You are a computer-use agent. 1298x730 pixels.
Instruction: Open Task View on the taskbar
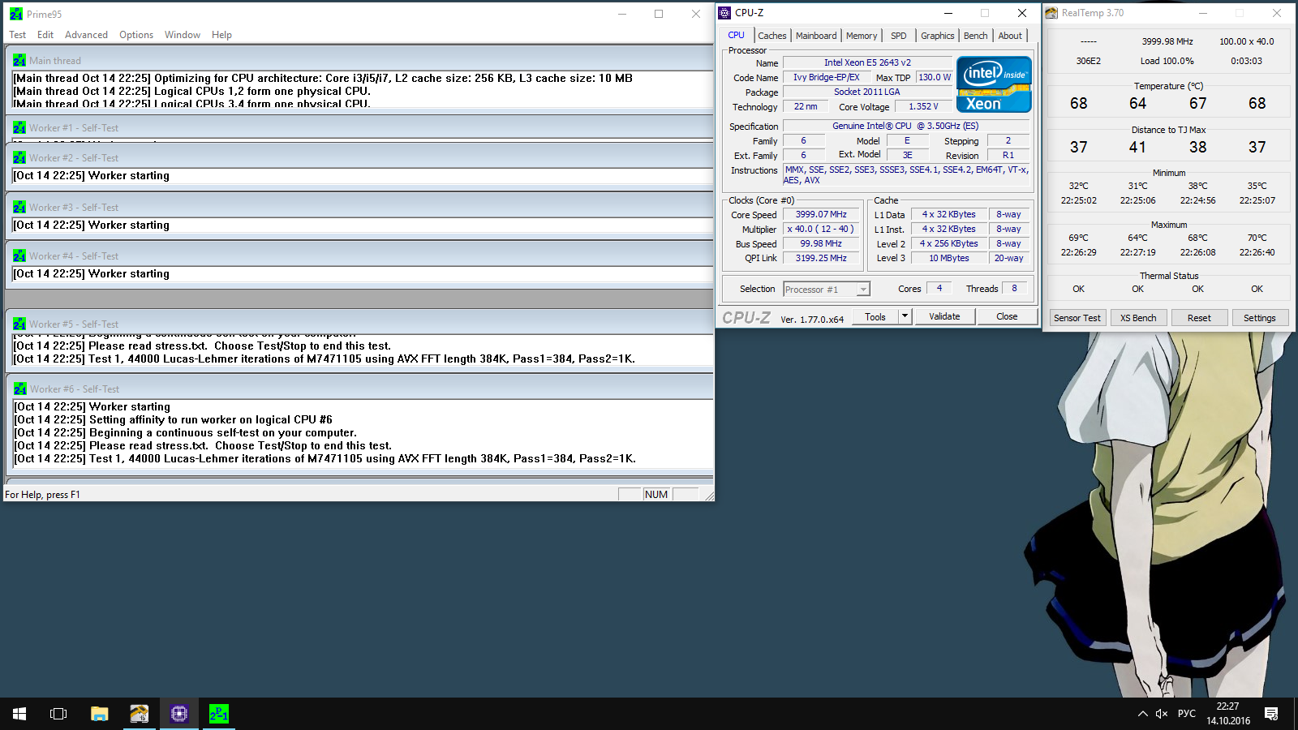click(x=58, y=714)
